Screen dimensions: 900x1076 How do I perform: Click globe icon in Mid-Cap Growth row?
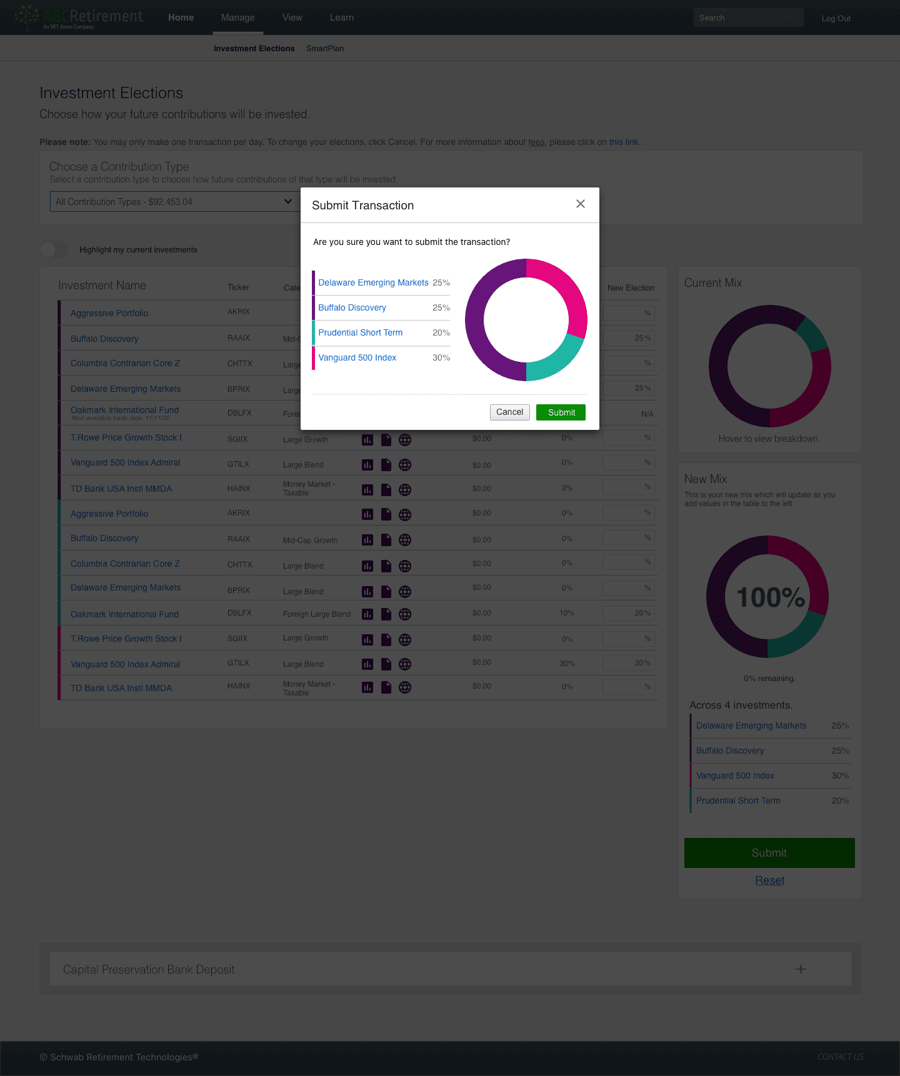pyautogui.click(x=405, y=540)
